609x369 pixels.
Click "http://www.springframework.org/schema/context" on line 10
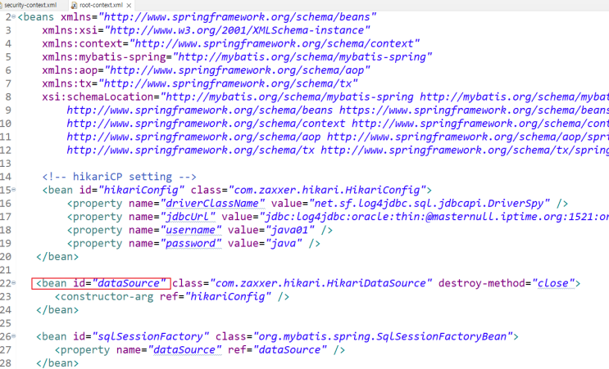[x=206, y=124]
